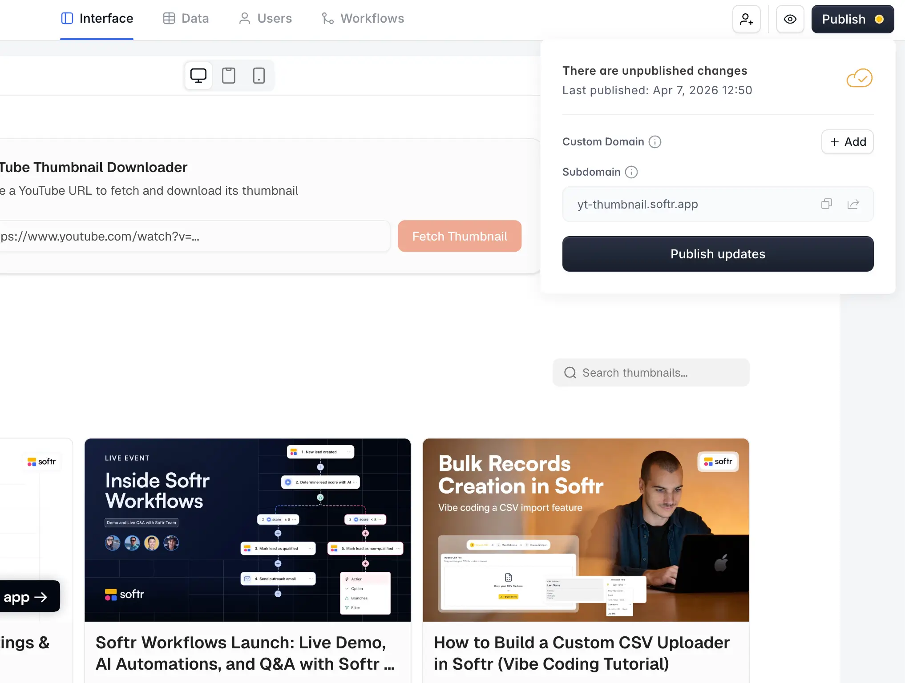Click the Search thumbnails field

pyautogui.click(x=651, y=373)
